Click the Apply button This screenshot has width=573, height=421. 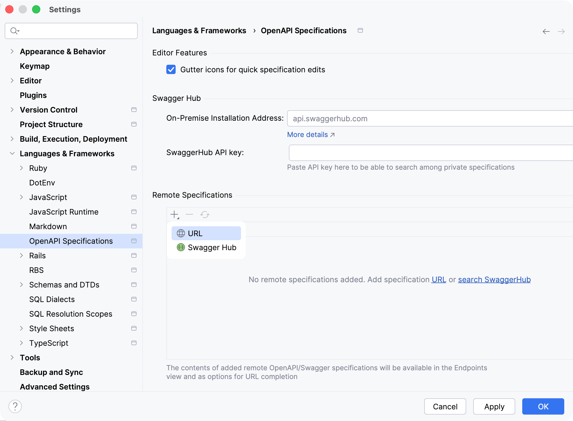(x=494, y=406)
